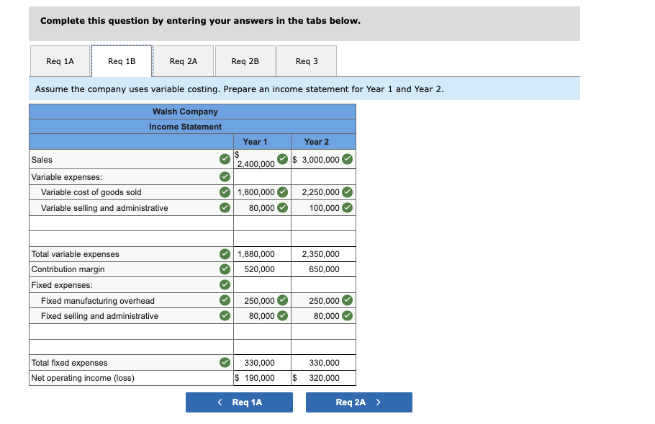Image resolution: width=655 pixels, height=424 pixels.
Task: Click the checkmark beside Fixed expenses label
Action: 225,284
